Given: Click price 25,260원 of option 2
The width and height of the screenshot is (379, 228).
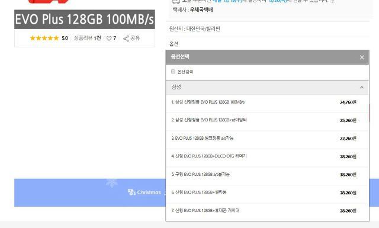Looking at the screenshot, I should [x=348, y=120].
